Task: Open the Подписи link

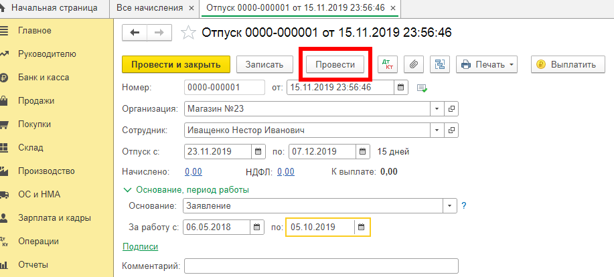Action: click(x=140, y=247)
